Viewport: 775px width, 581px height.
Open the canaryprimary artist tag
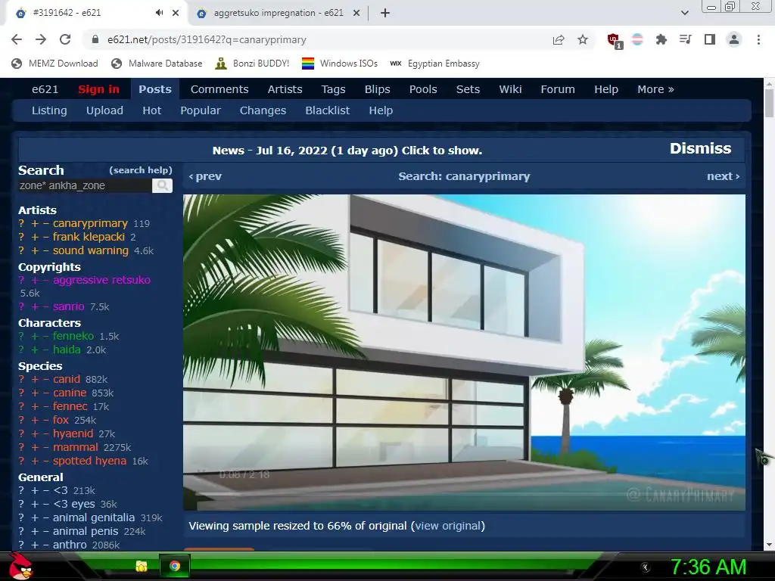(x=90, y=223)
